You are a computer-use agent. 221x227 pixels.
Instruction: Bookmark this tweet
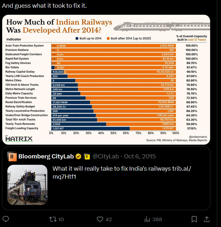[194, 219]
